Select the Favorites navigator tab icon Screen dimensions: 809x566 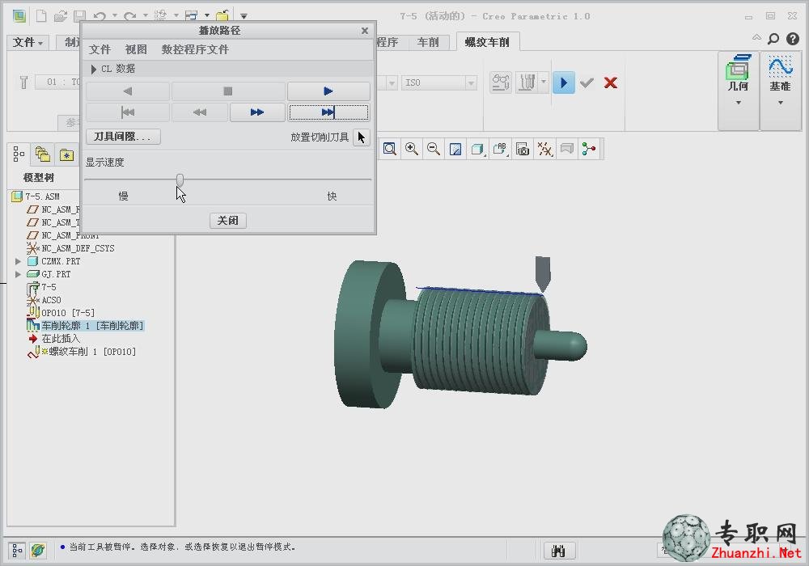click(x=66, y=154)
